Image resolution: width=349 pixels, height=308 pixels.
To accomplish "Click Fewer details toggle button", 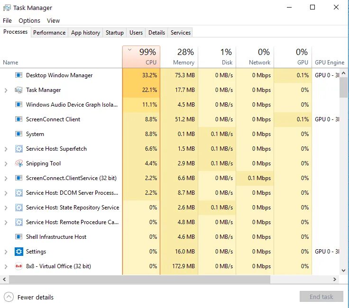I will (x=29, y=297).
